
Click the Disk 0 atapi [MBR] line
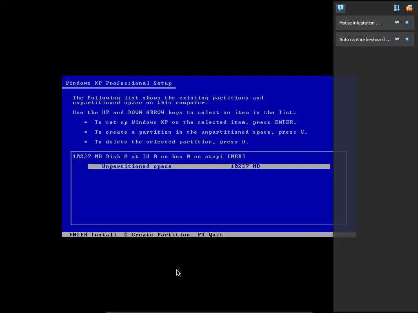pyautogui.click(x=159, y=156)
